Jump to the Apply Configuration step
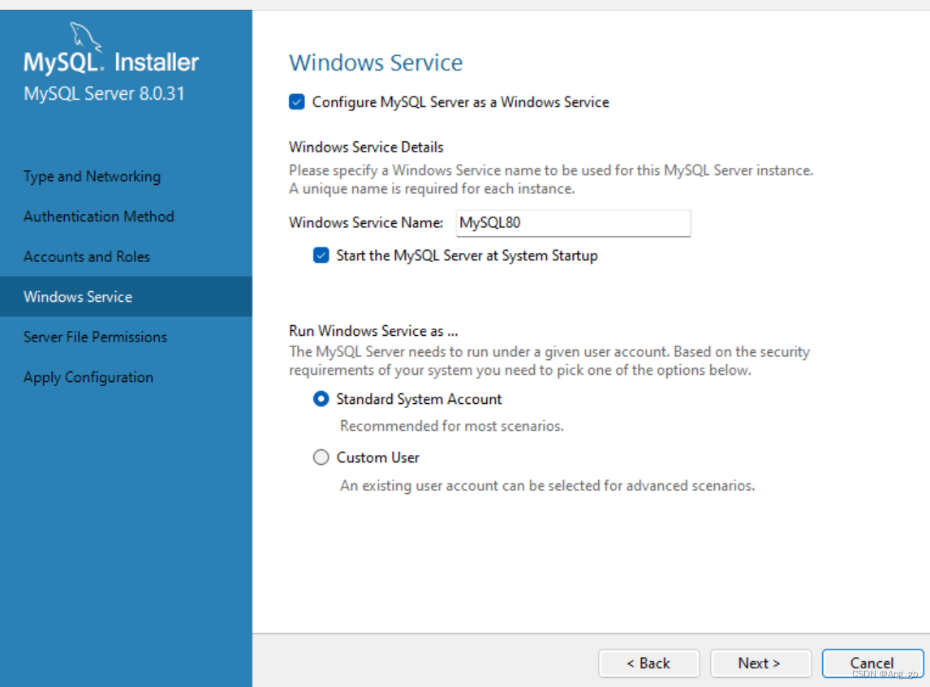 click(x=88, y=378)
